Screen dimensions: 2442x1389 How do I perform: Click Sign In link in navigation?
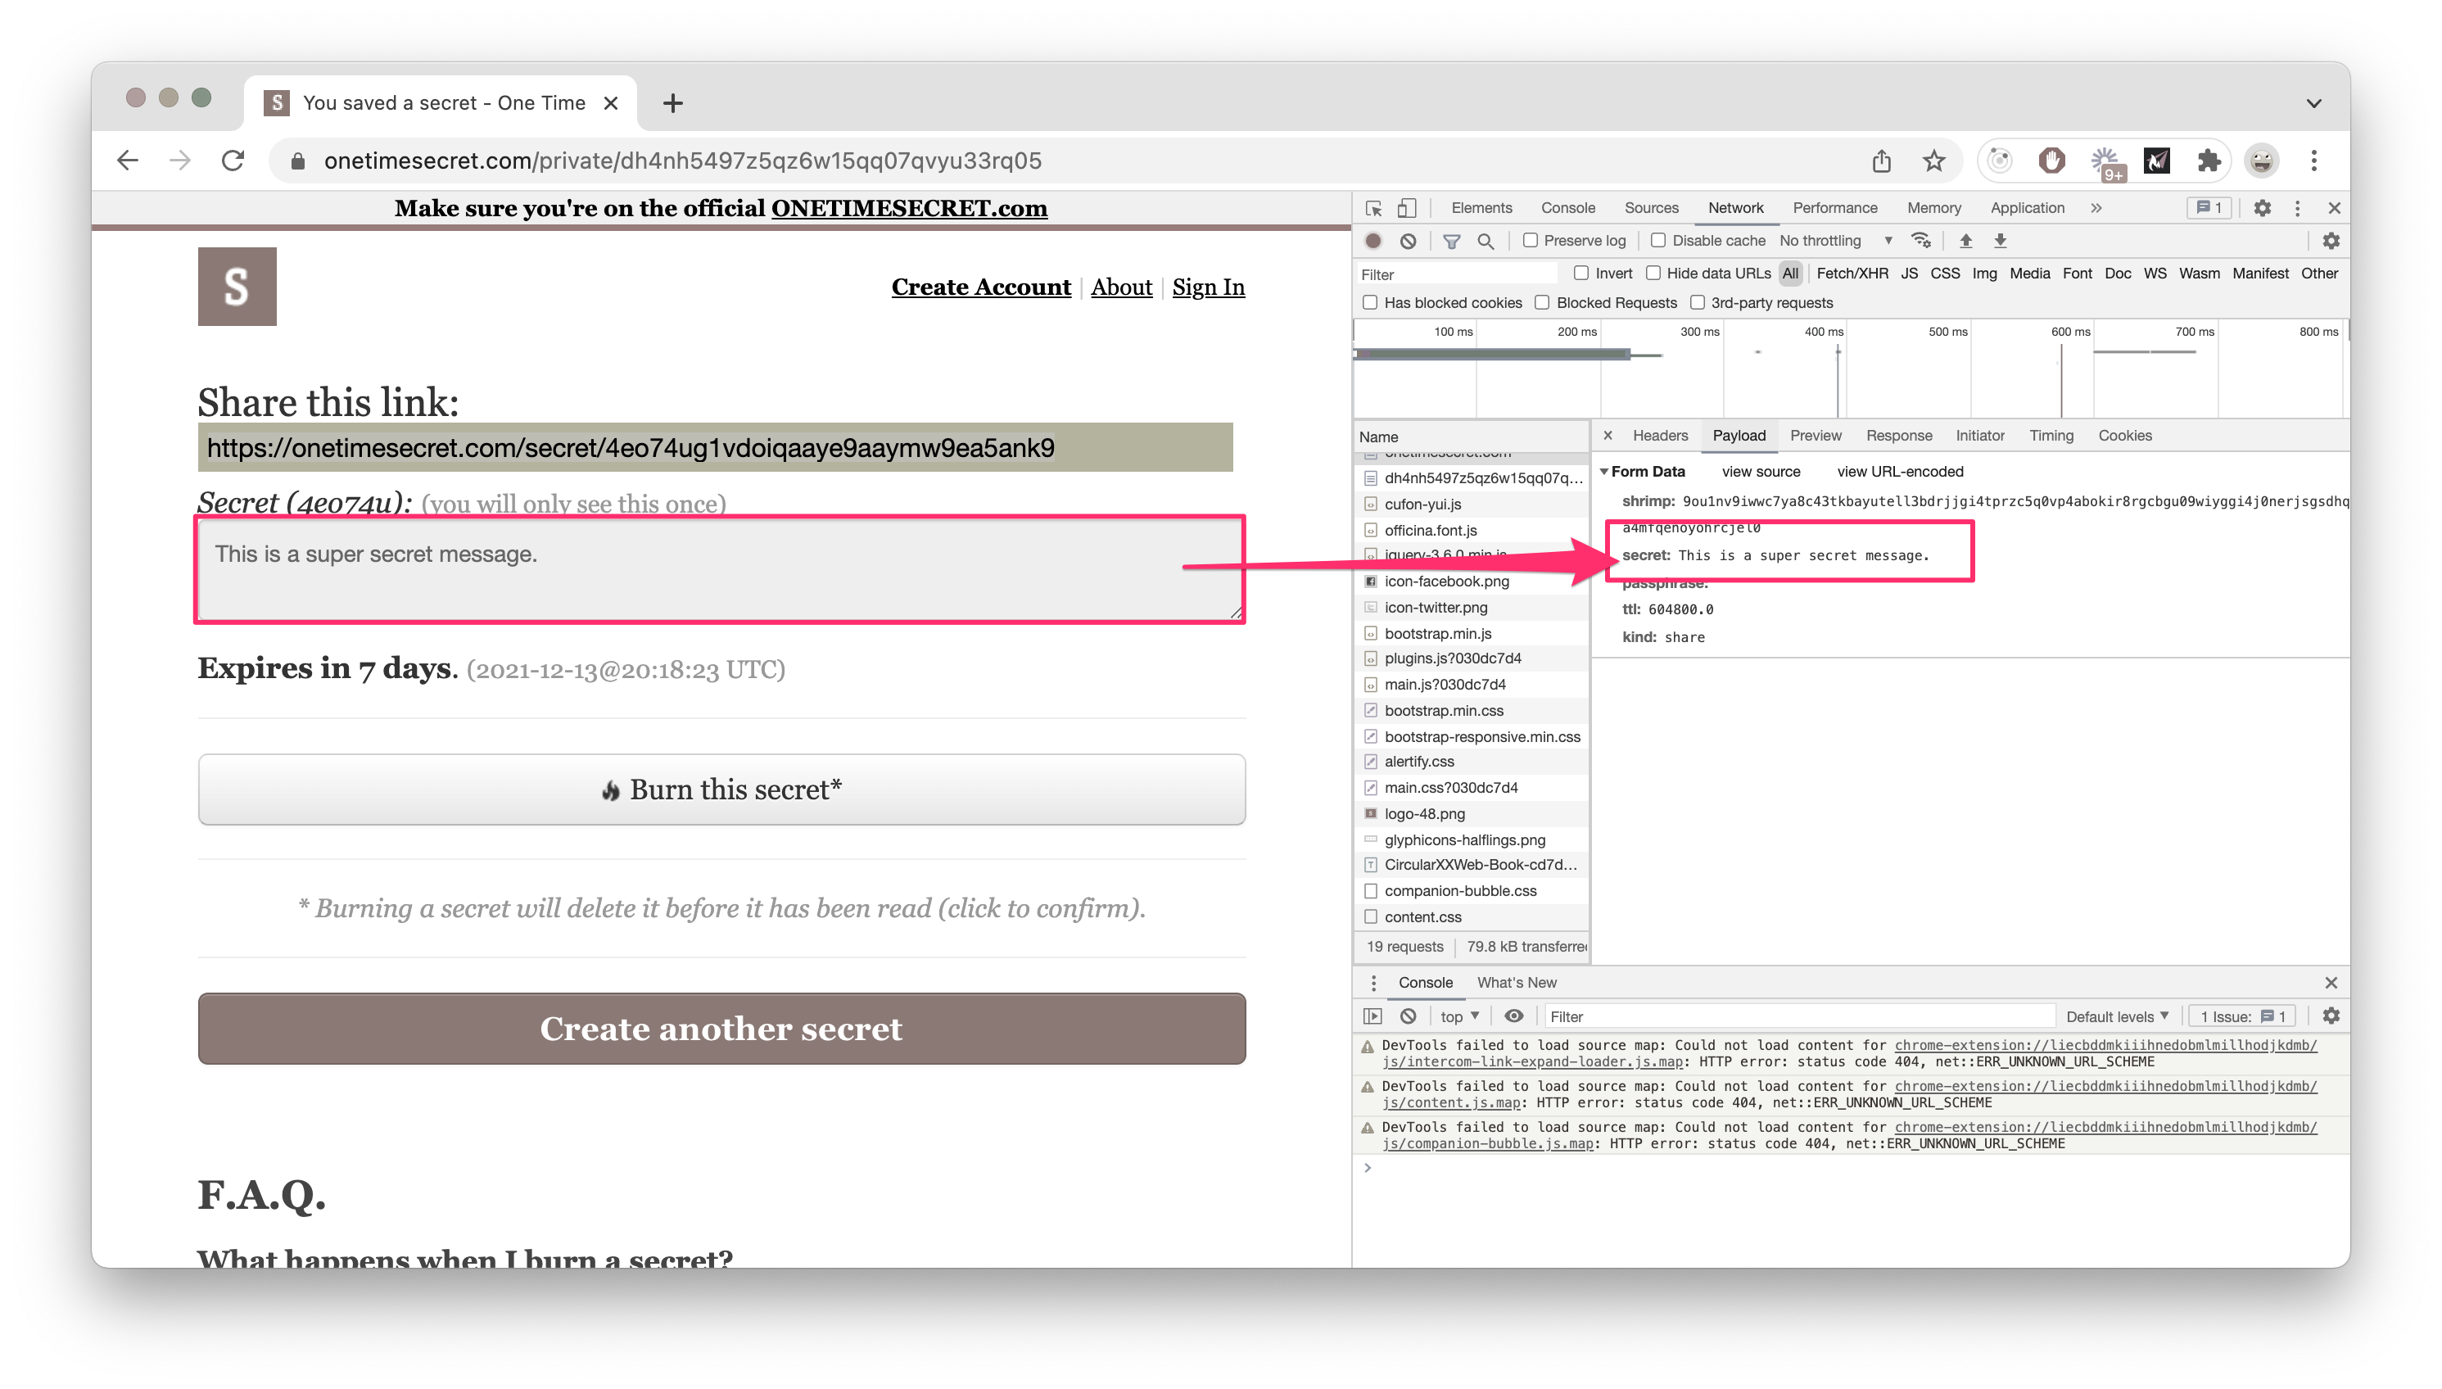1210,287
